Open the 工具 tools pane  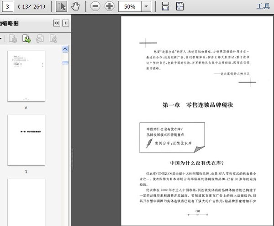tap(263, 6)
